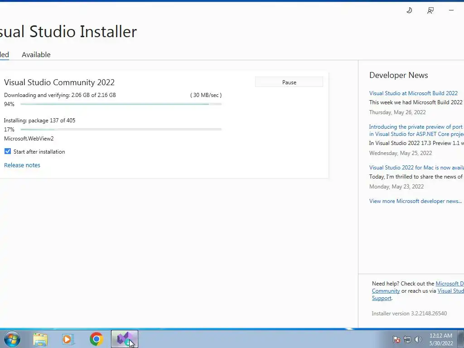Uncheck Start after installation checkbox

pos(8,151)
